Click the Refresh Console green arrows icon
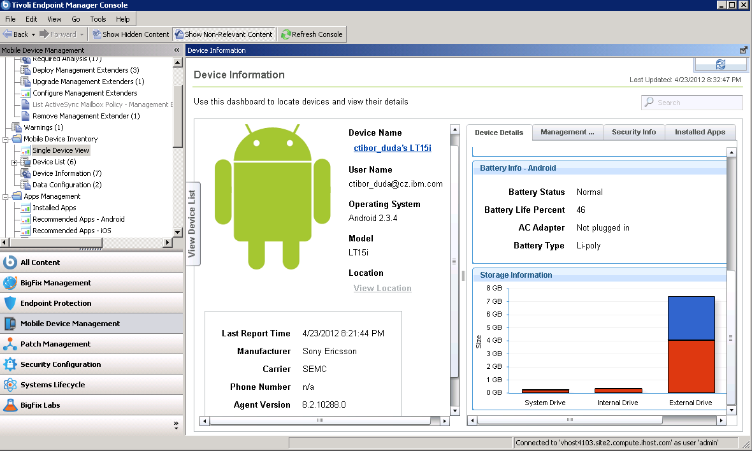Image resolution: width=752 pixels, height=451 pixels. 286,34
